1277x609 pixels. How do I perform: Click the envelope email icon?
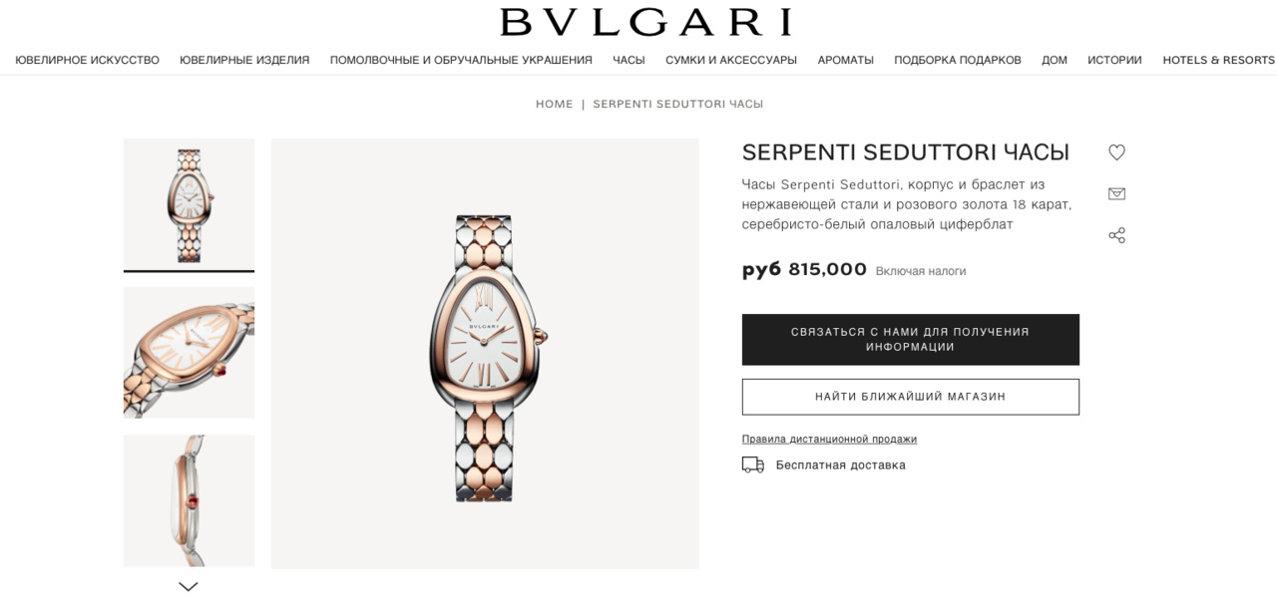click(x=1116, y=193)
